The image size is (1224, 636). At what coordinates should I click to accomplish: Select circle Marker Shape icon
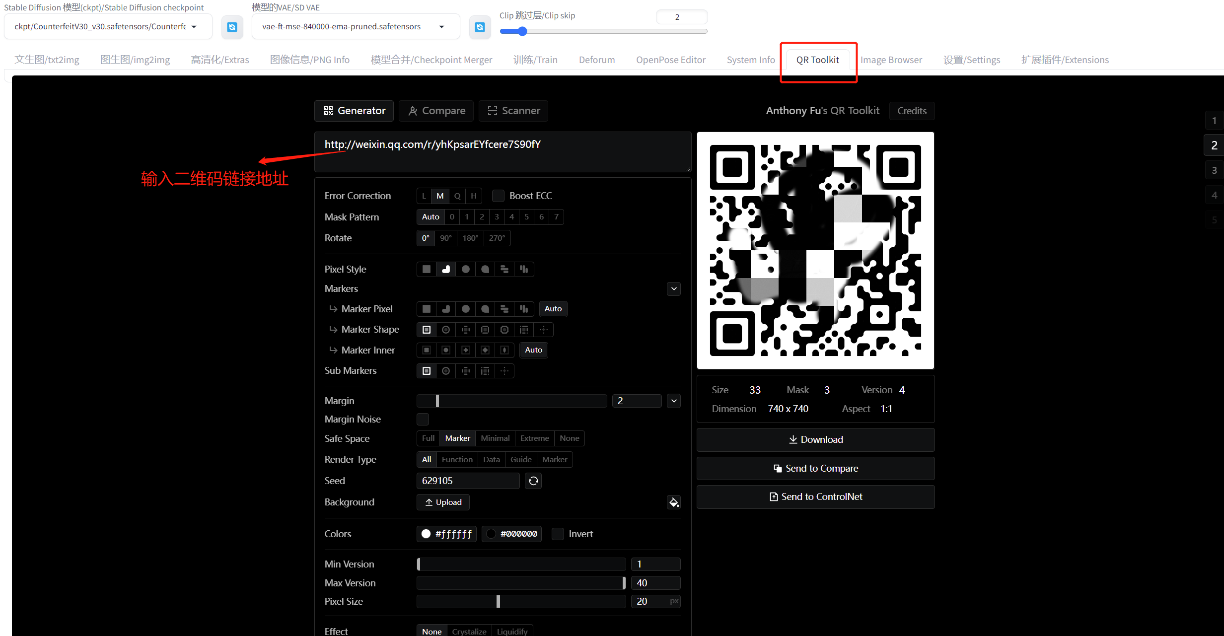tap(446, 330)
